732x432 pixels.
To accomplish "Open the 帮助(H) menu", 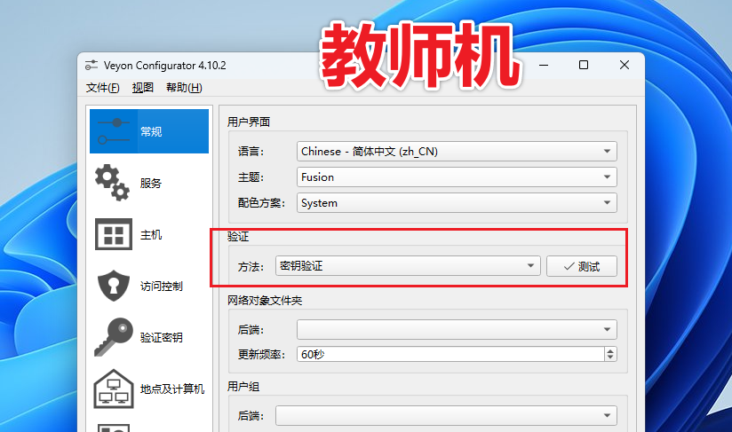I will 185,88.
